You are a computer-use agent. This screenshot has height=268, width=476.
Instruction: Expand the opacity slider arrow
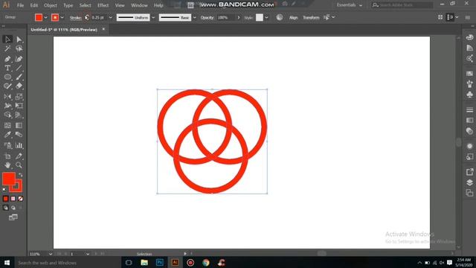(239, 18)
